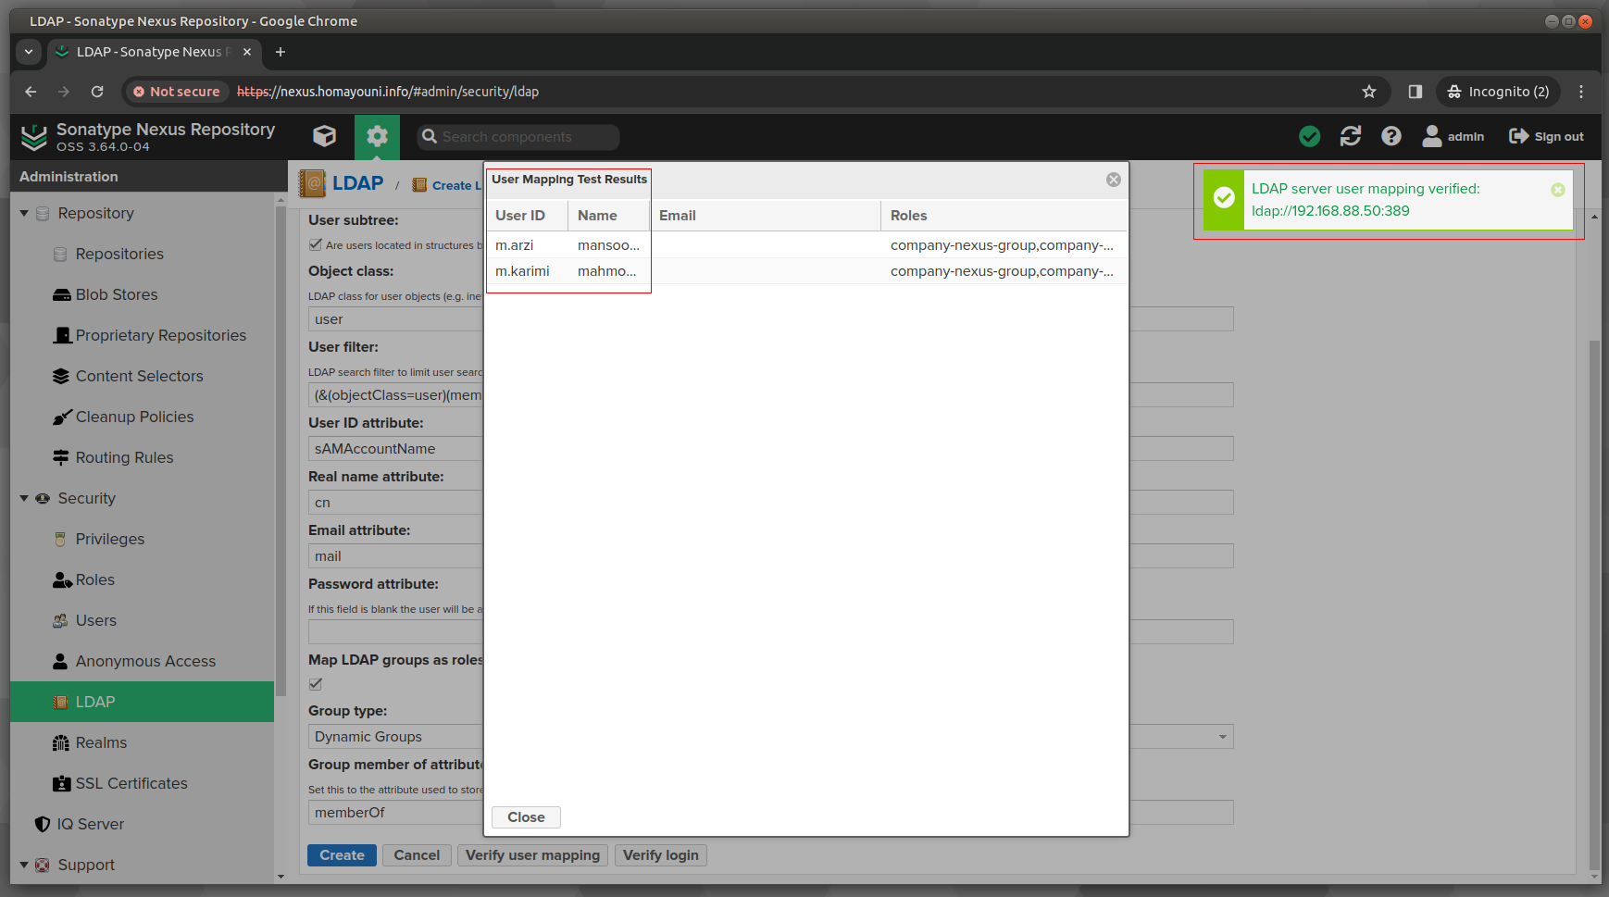The height and width of the screenshot is (897, 1609).
Task: Open Routing Rules in sidebar
Action: tap(124, 457)
